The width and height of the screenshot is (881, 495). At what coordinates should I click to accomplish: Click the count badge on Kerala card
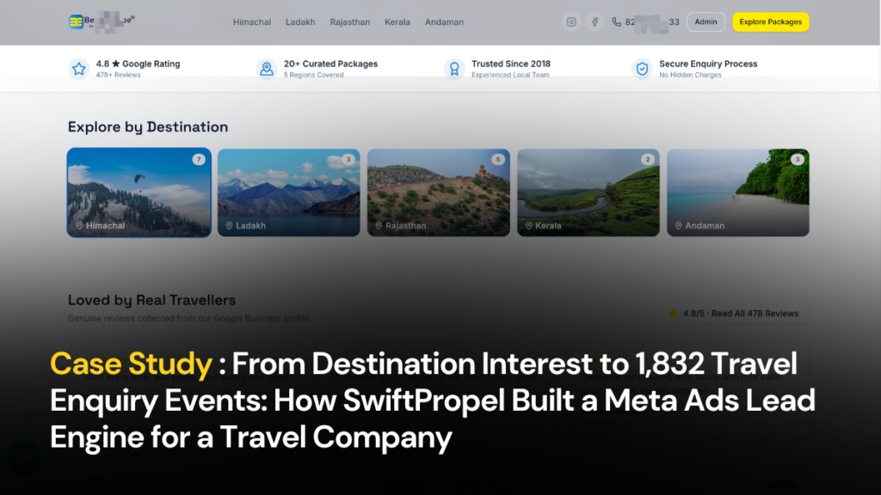pyautogui.click(x=648, y=159)
